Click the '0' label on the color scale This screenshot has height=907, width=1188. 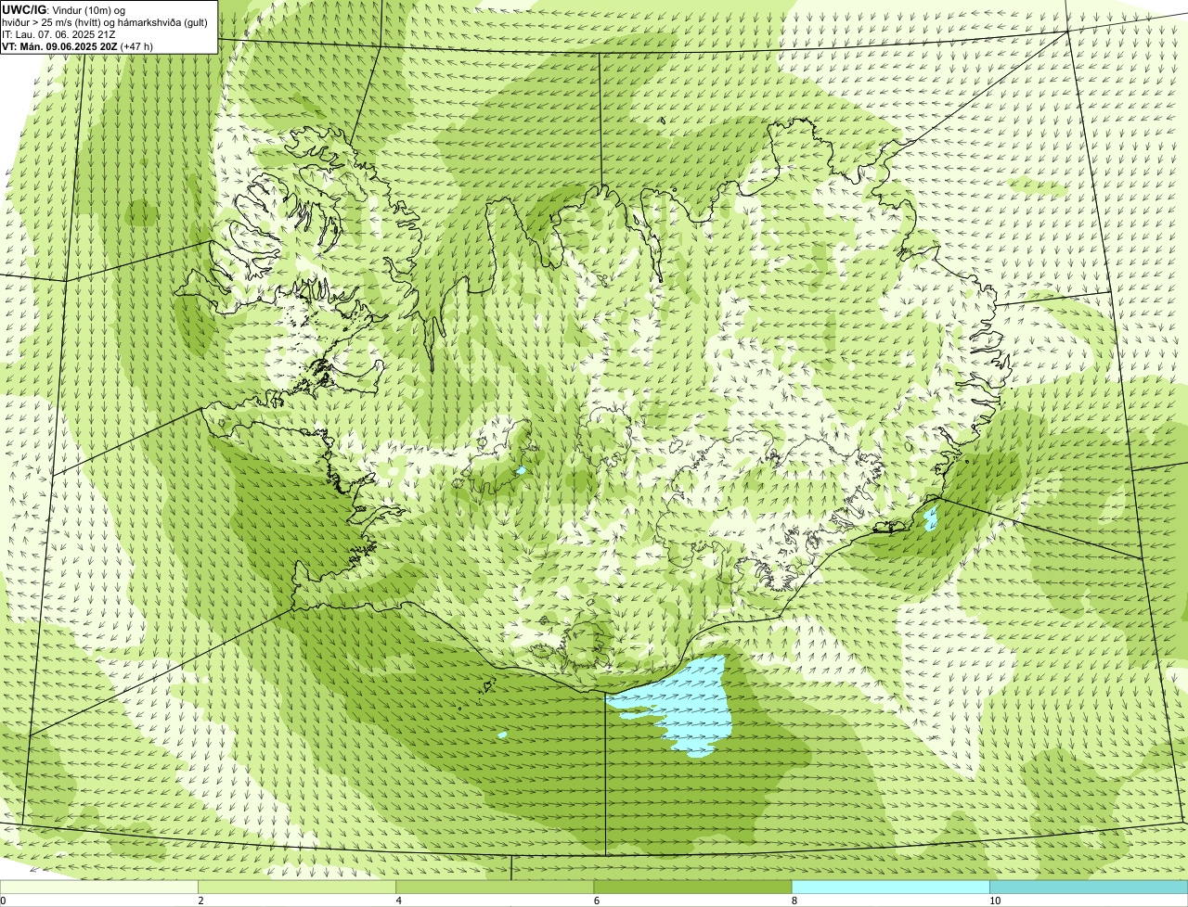[4, 901]
